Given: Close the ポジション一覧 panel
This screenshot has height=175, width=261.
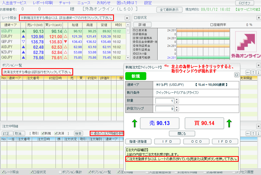Looking at the screenshot, I should pyautogui.click(x=259, y=65).
